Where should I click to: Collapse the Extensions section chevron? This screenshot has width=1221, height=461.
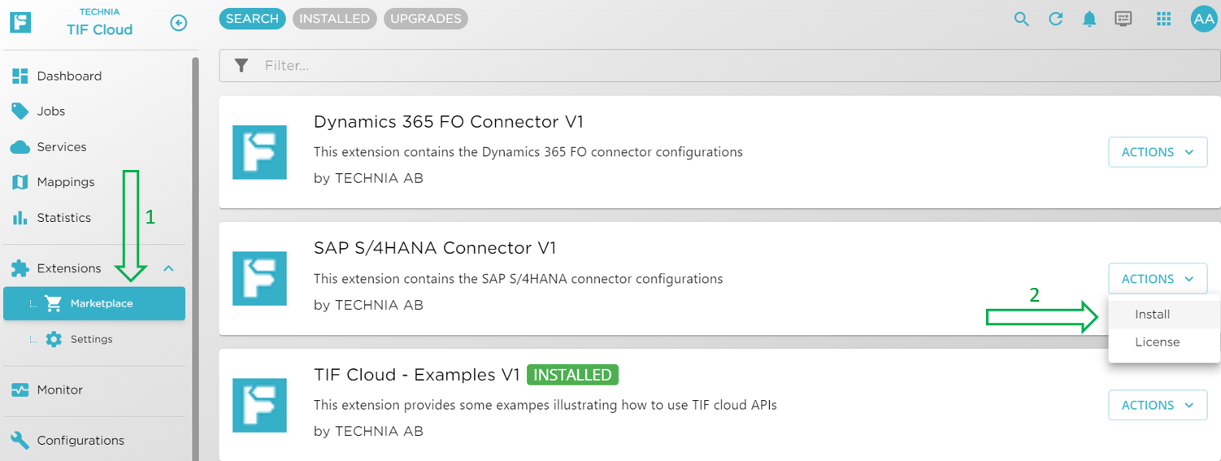coord(168,268)
